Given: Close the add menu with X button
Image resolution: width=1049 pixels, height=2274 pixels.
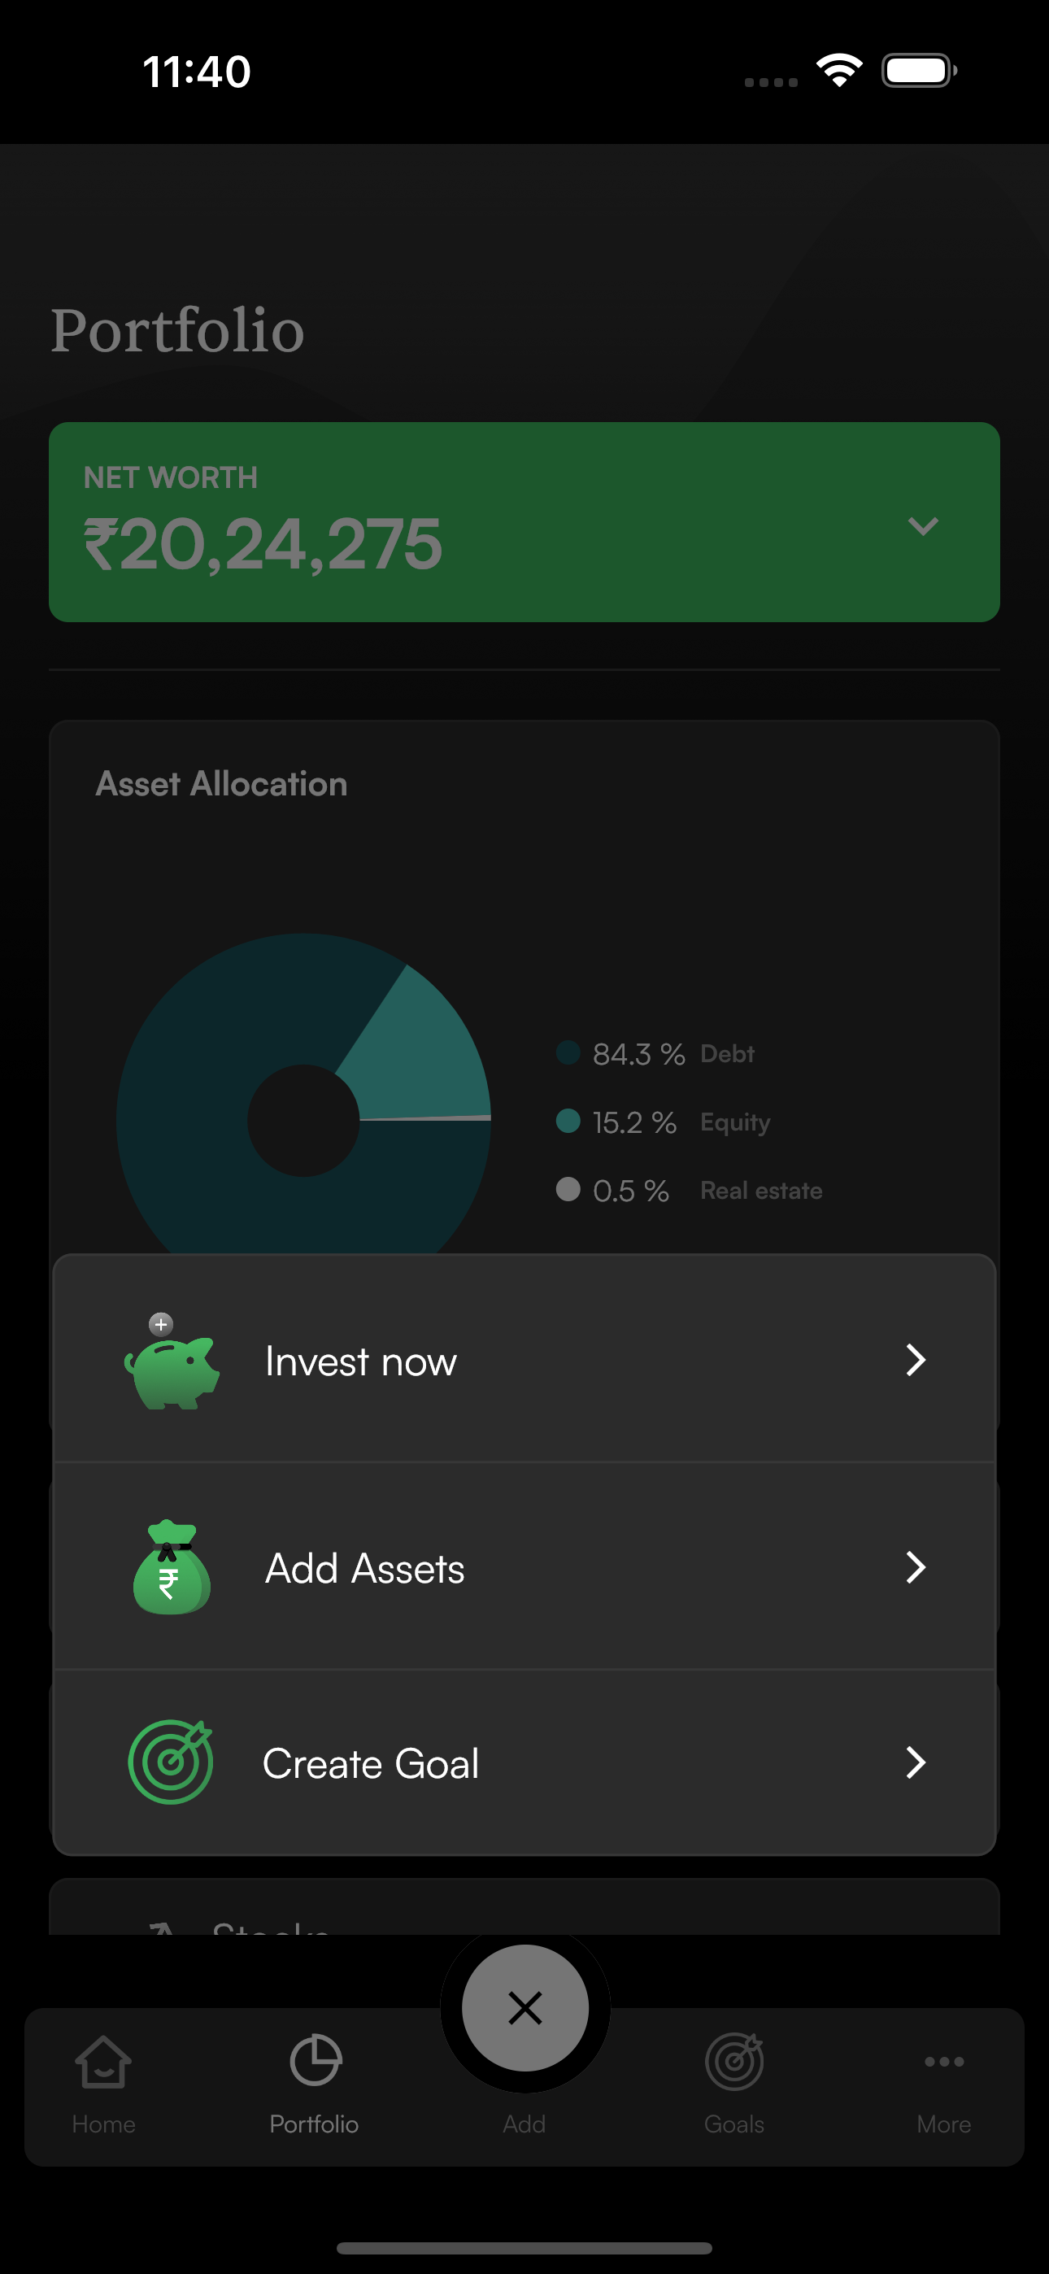Looking at the screenshot, I should coord(524,2008).
